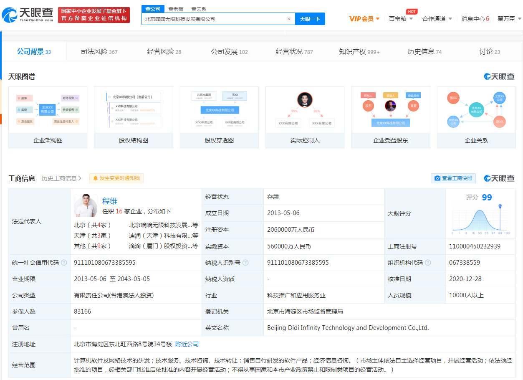Click 程维's profile photo
The image size is (523, 380).
point(86,205)
